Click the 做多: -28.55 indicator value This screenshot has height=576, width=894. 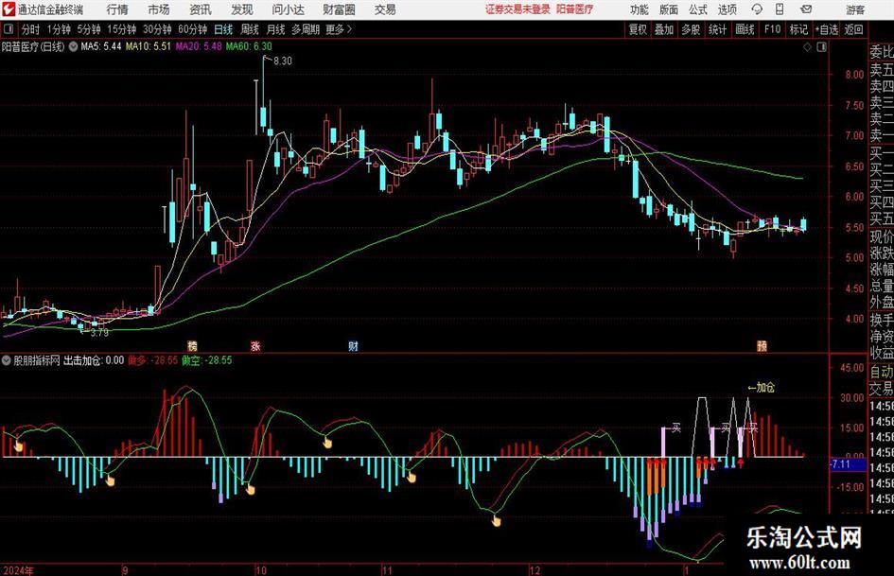pos(152,360)
